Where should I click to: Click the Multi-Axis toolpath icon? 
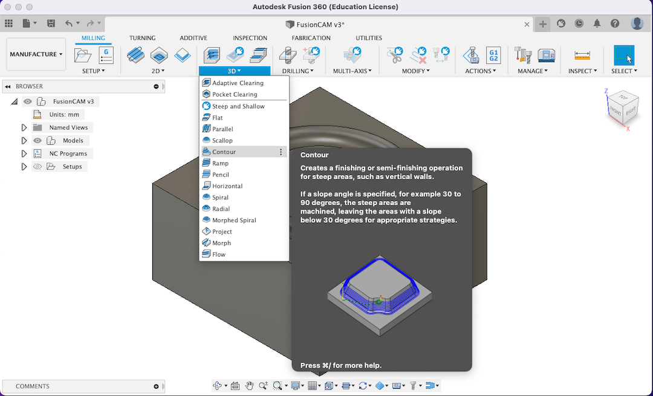(x=352, y=56)
